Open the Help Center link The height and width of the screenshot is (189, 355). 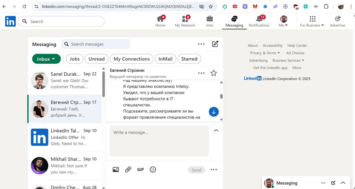297,45
